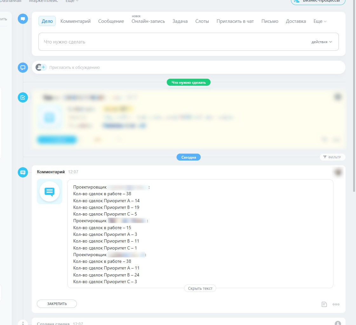Click the comment timestamp 12:07
356x325 pixels.
tap(73, 172)
